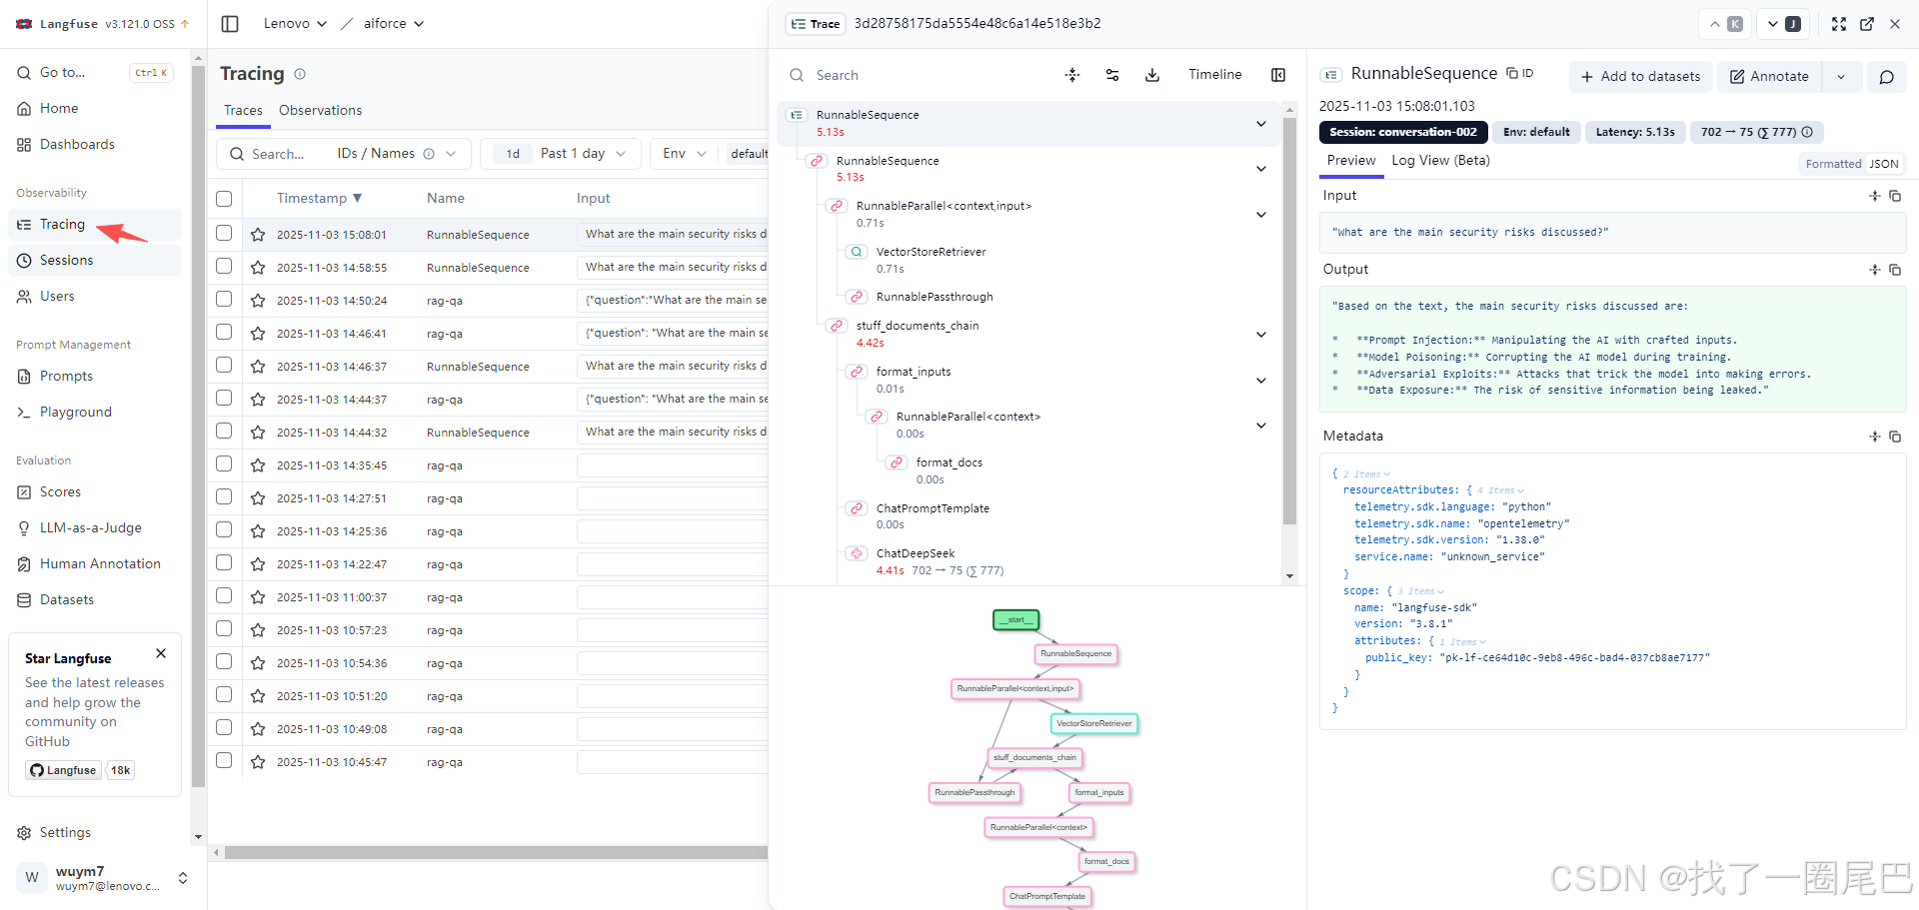1919x910 pixels.
Task: Dismiss the Star Langfuse card
Action: 161,653
